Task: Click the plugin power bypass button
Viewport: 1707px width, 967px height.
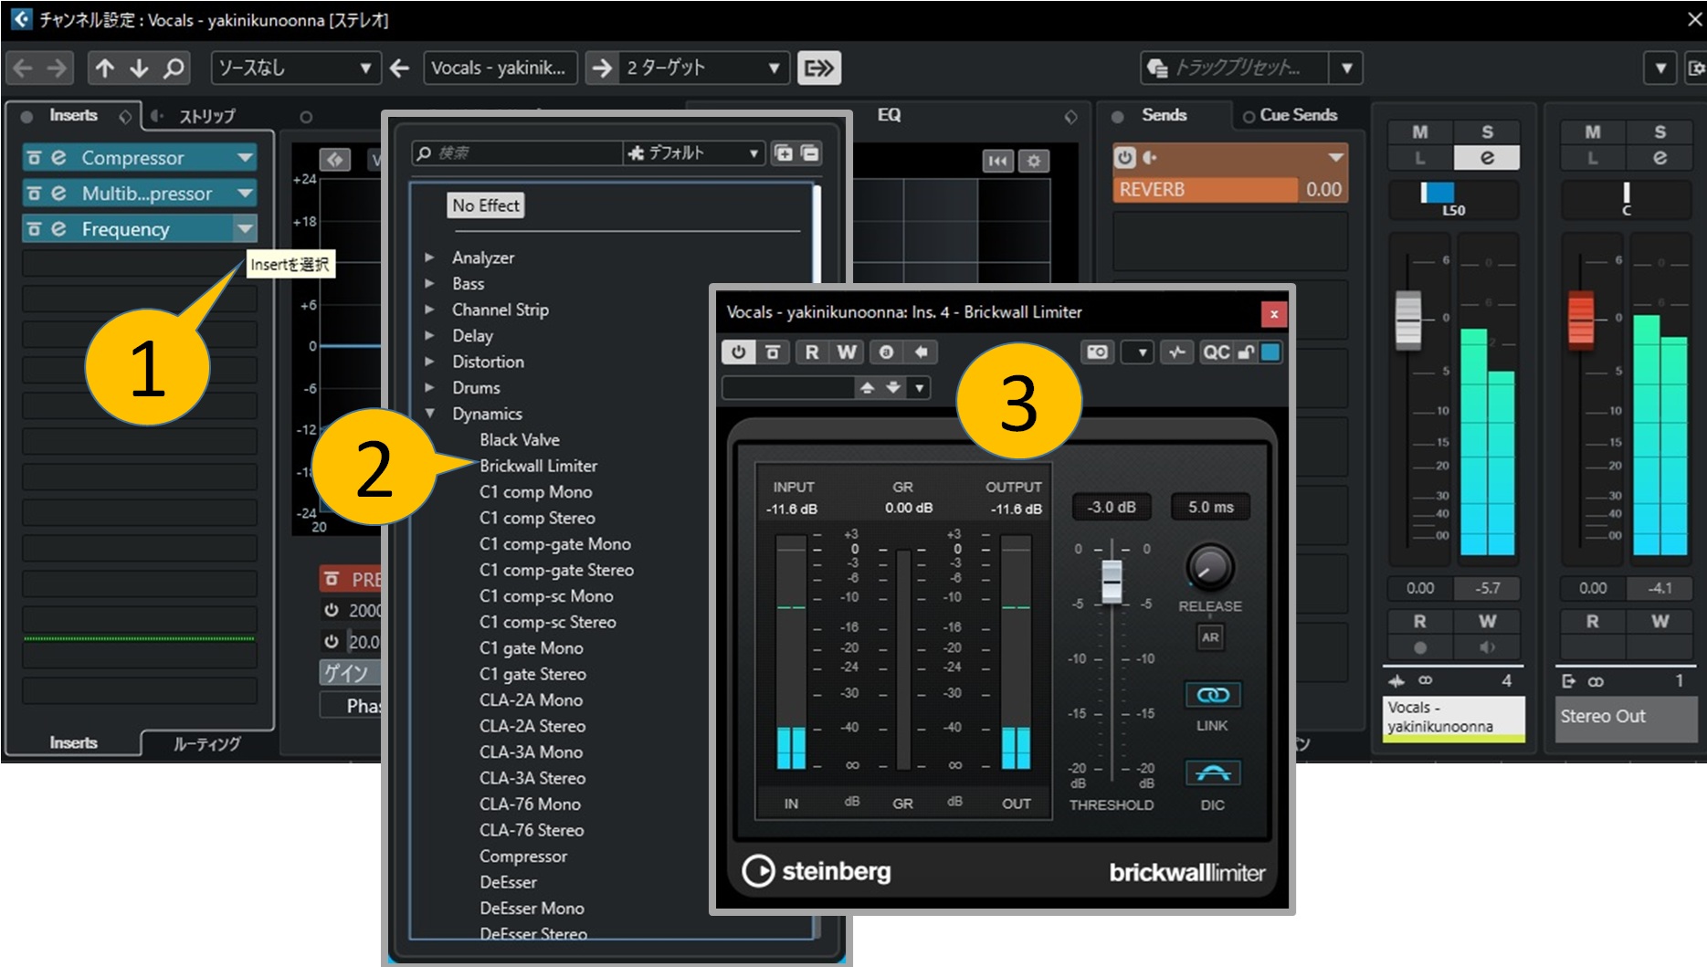Action: [x=738, y=352]
